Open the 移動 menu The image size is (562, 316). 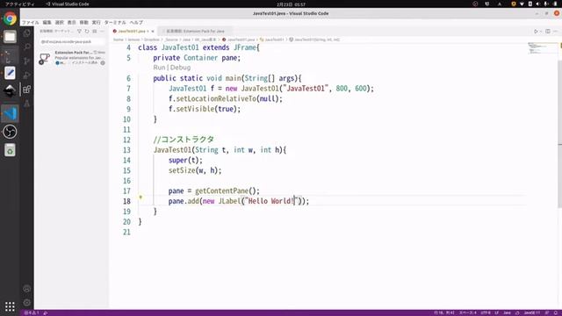84,22
